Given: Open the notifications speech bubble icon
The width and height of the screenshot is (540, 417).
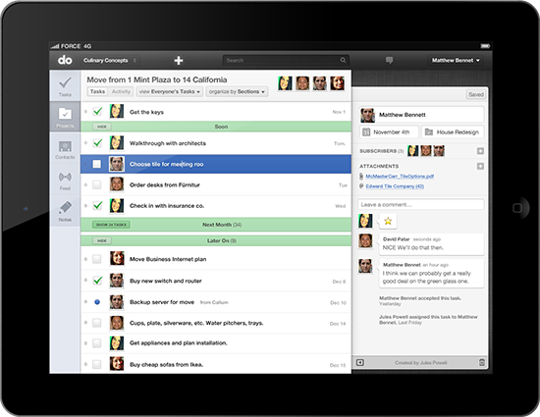Looking at the screenshot, I should 389,61.
